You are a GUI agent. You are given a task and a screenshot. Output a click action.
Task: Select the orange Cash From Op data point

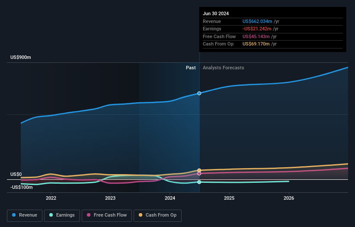tap(199, 170)
